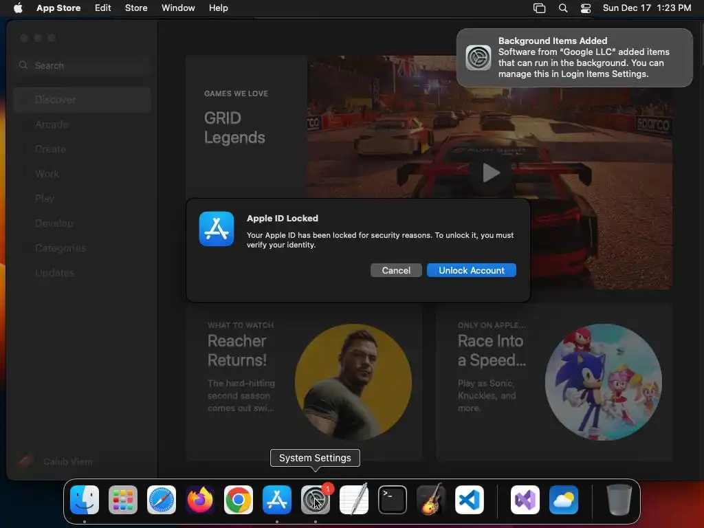The height and width of the screenshot is (528, 704).
Task: Click the WHAT TO WATCH label
Action: click(x=240, y=325)
